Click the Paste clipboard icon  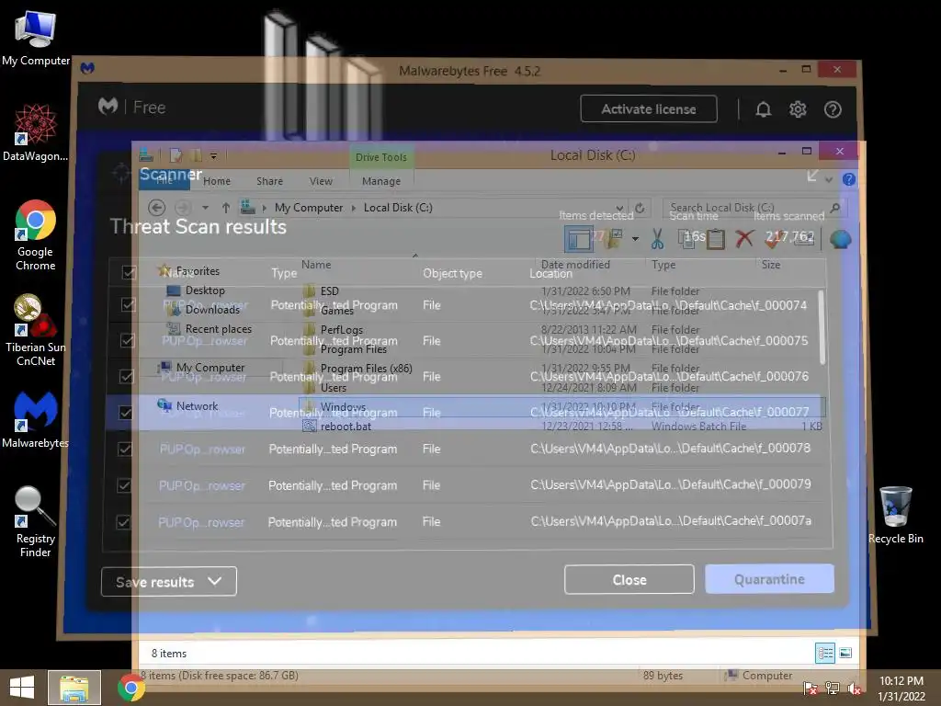point(715,239)
